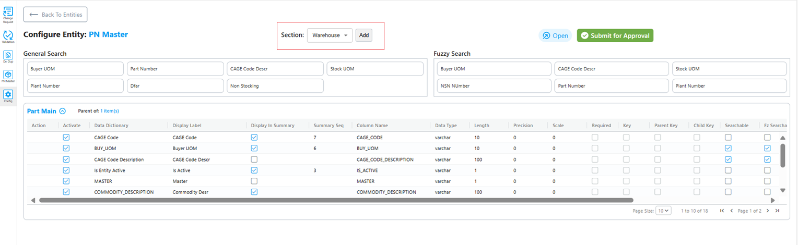Toggle Display In Summary for MASTER row

tap(254, 181)
